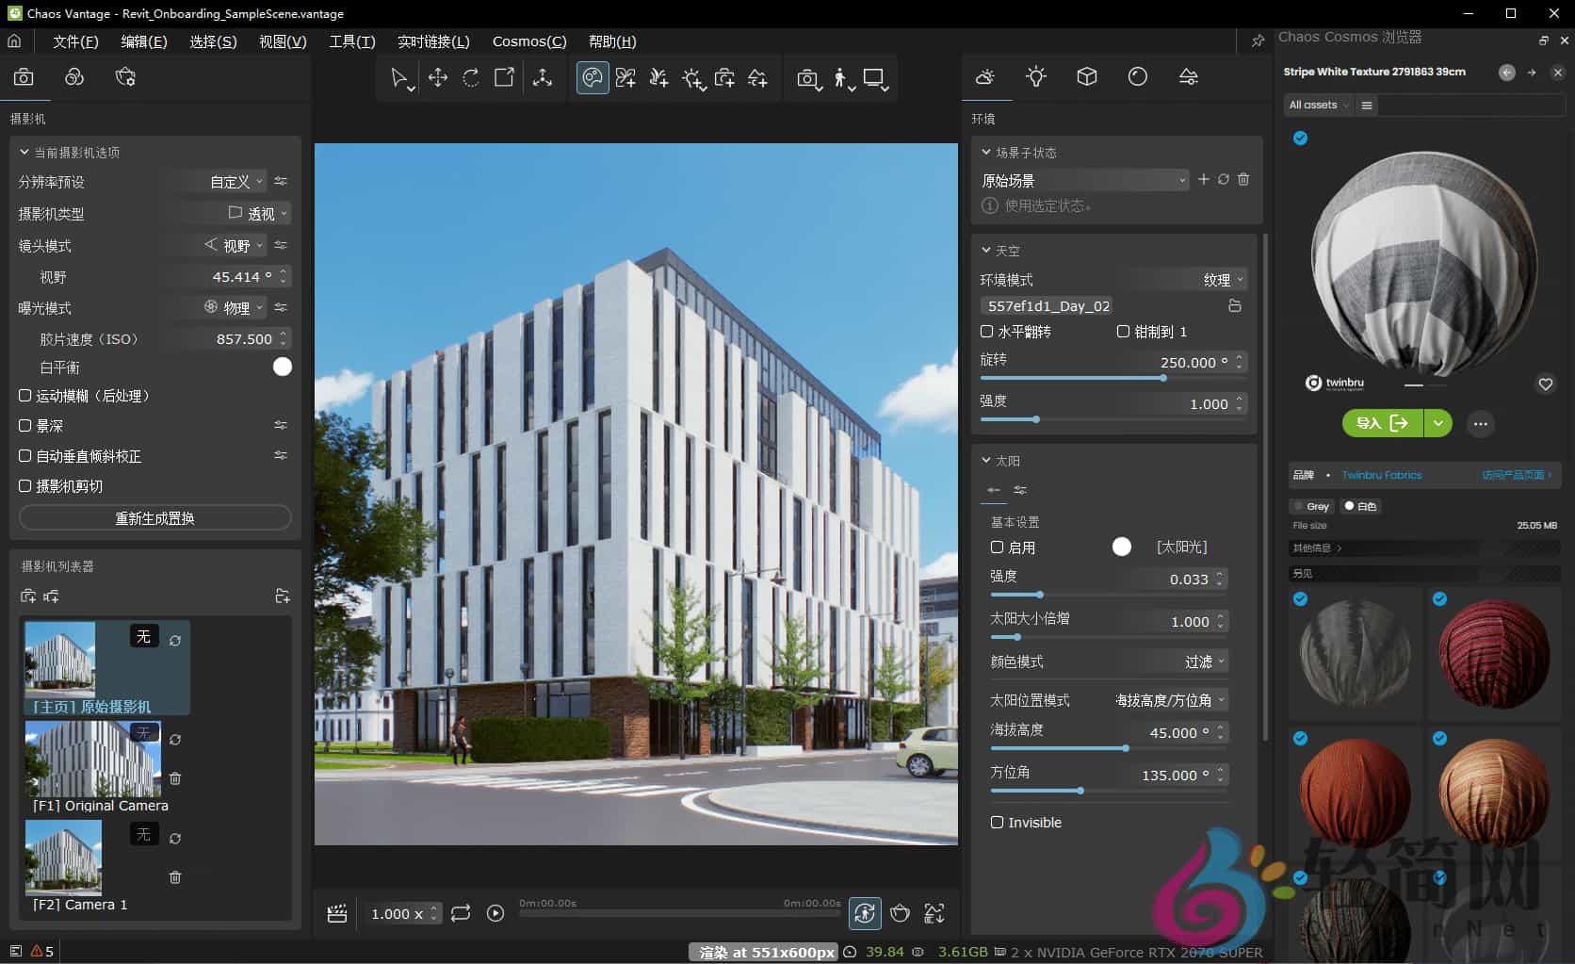Enable 水平翻转 for environment texture
This screenshot has width=1575, height=964.
click(987, 331)
